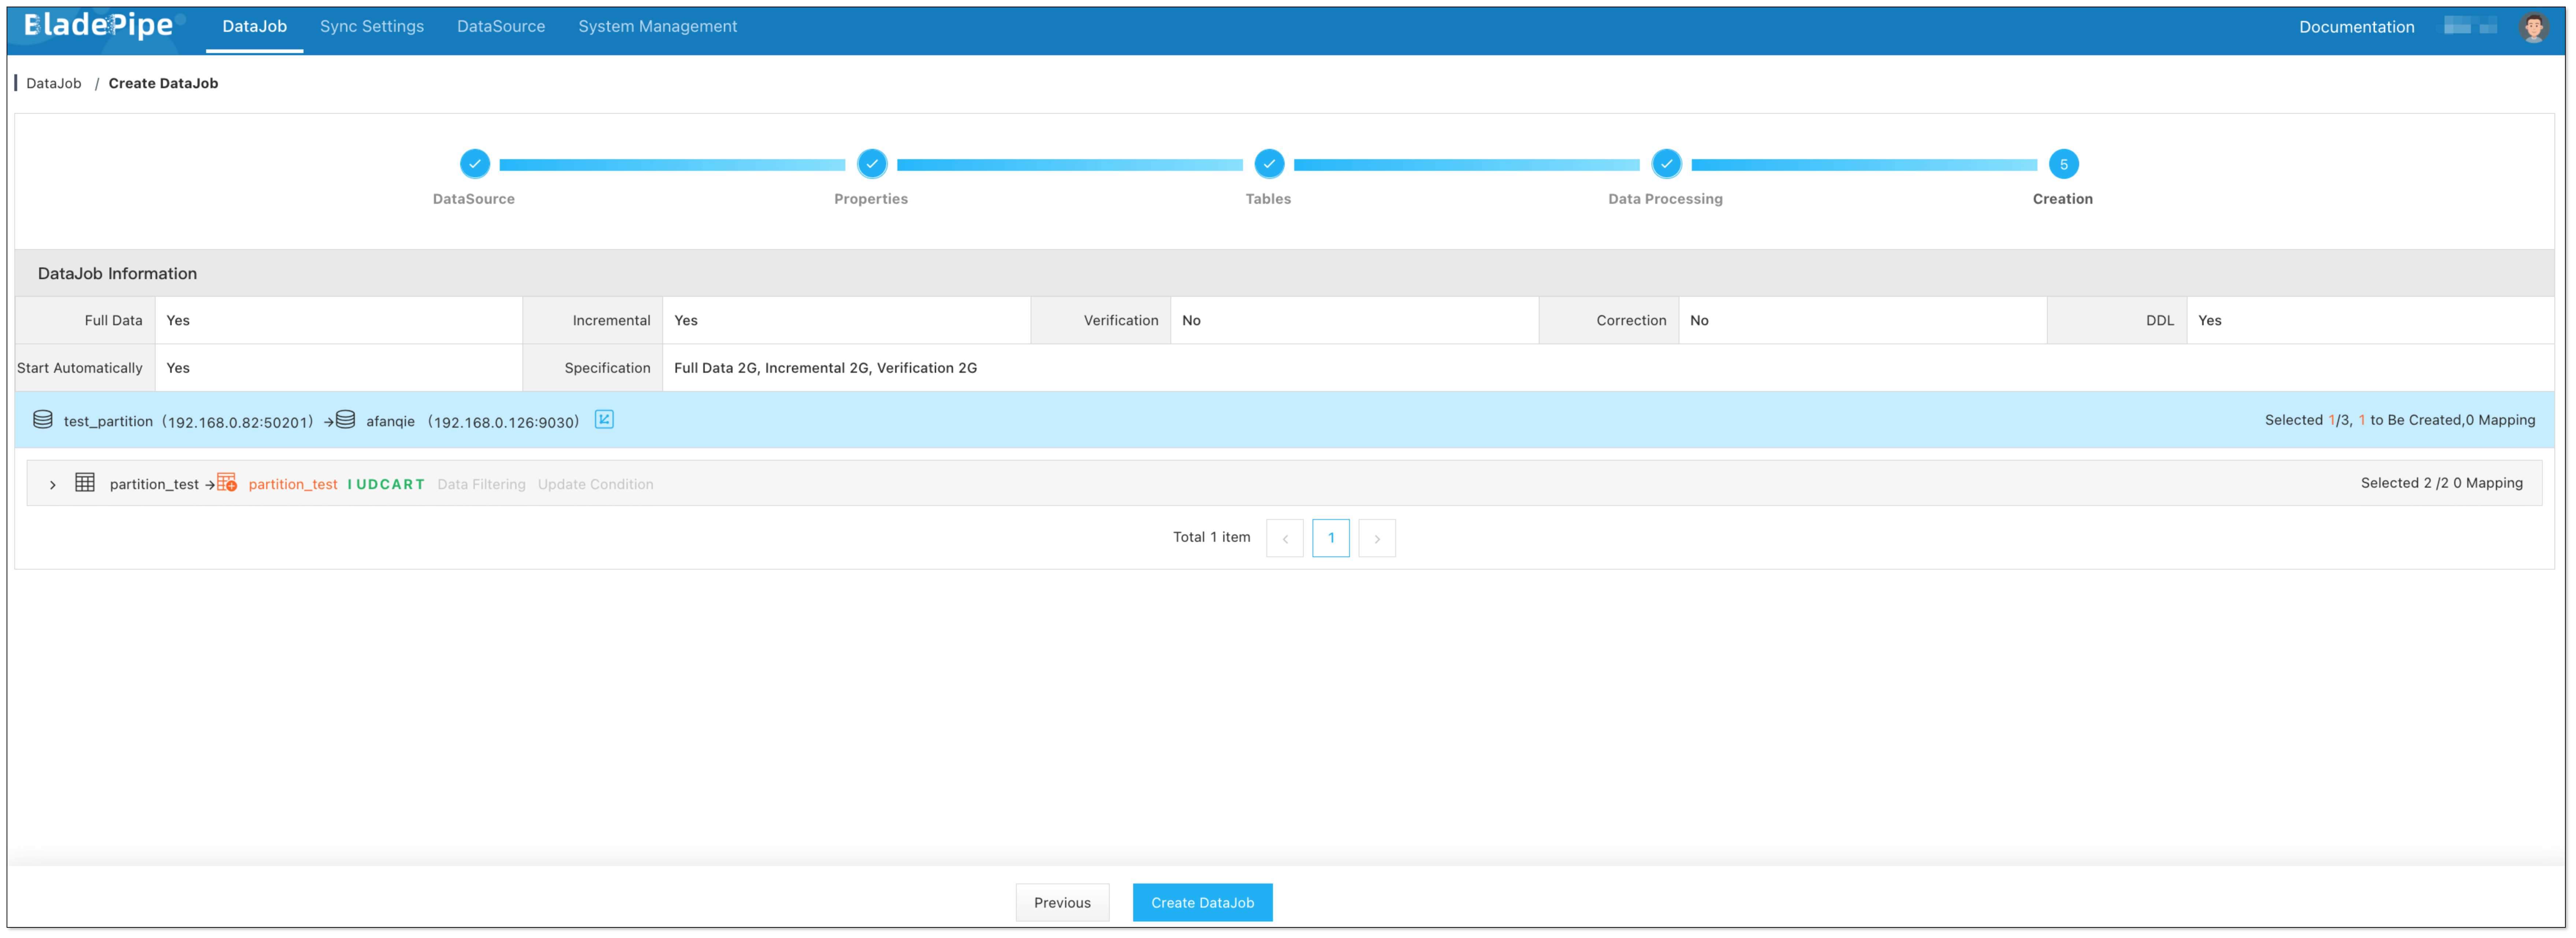Select page 1 in pagination
The height and width of the screenshot is (938, 2576).
(1330, 539)
